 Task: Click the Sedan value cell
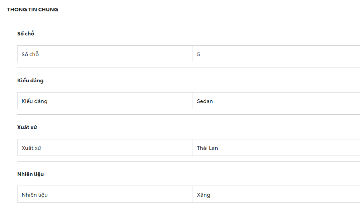(x=205, y=101)
